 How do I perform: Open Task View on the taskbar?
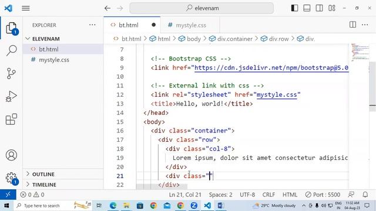point(99,206)
